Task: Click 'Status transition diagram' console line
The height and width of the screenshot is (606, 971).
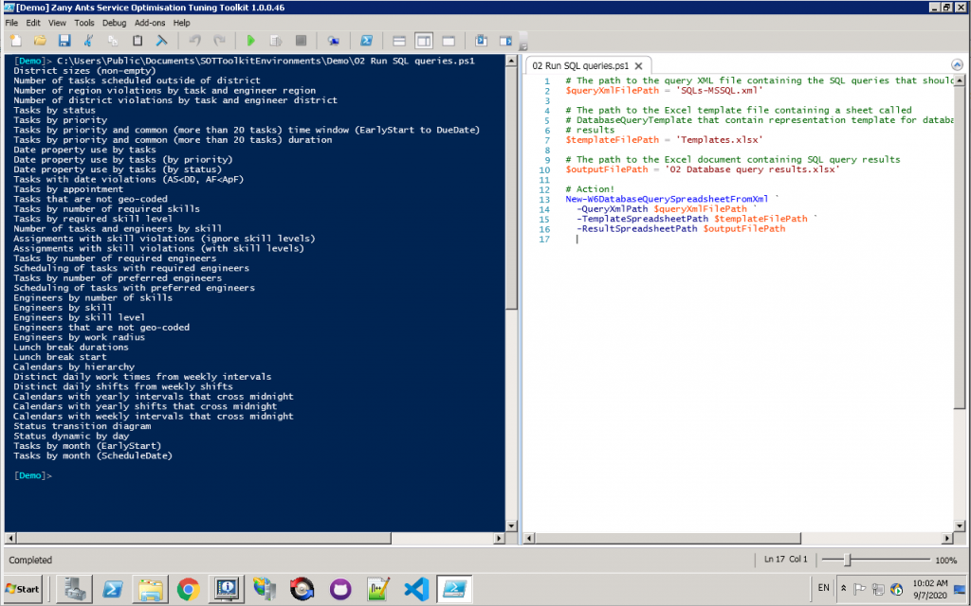Action: 82,426
